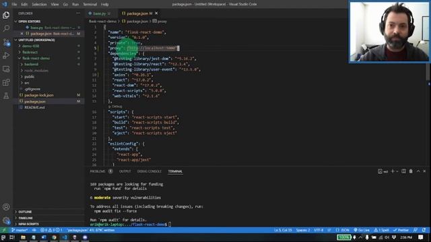Screen dimensions: 431x242
Task: Open the Testing flask icon view
Action: [6, 95]
